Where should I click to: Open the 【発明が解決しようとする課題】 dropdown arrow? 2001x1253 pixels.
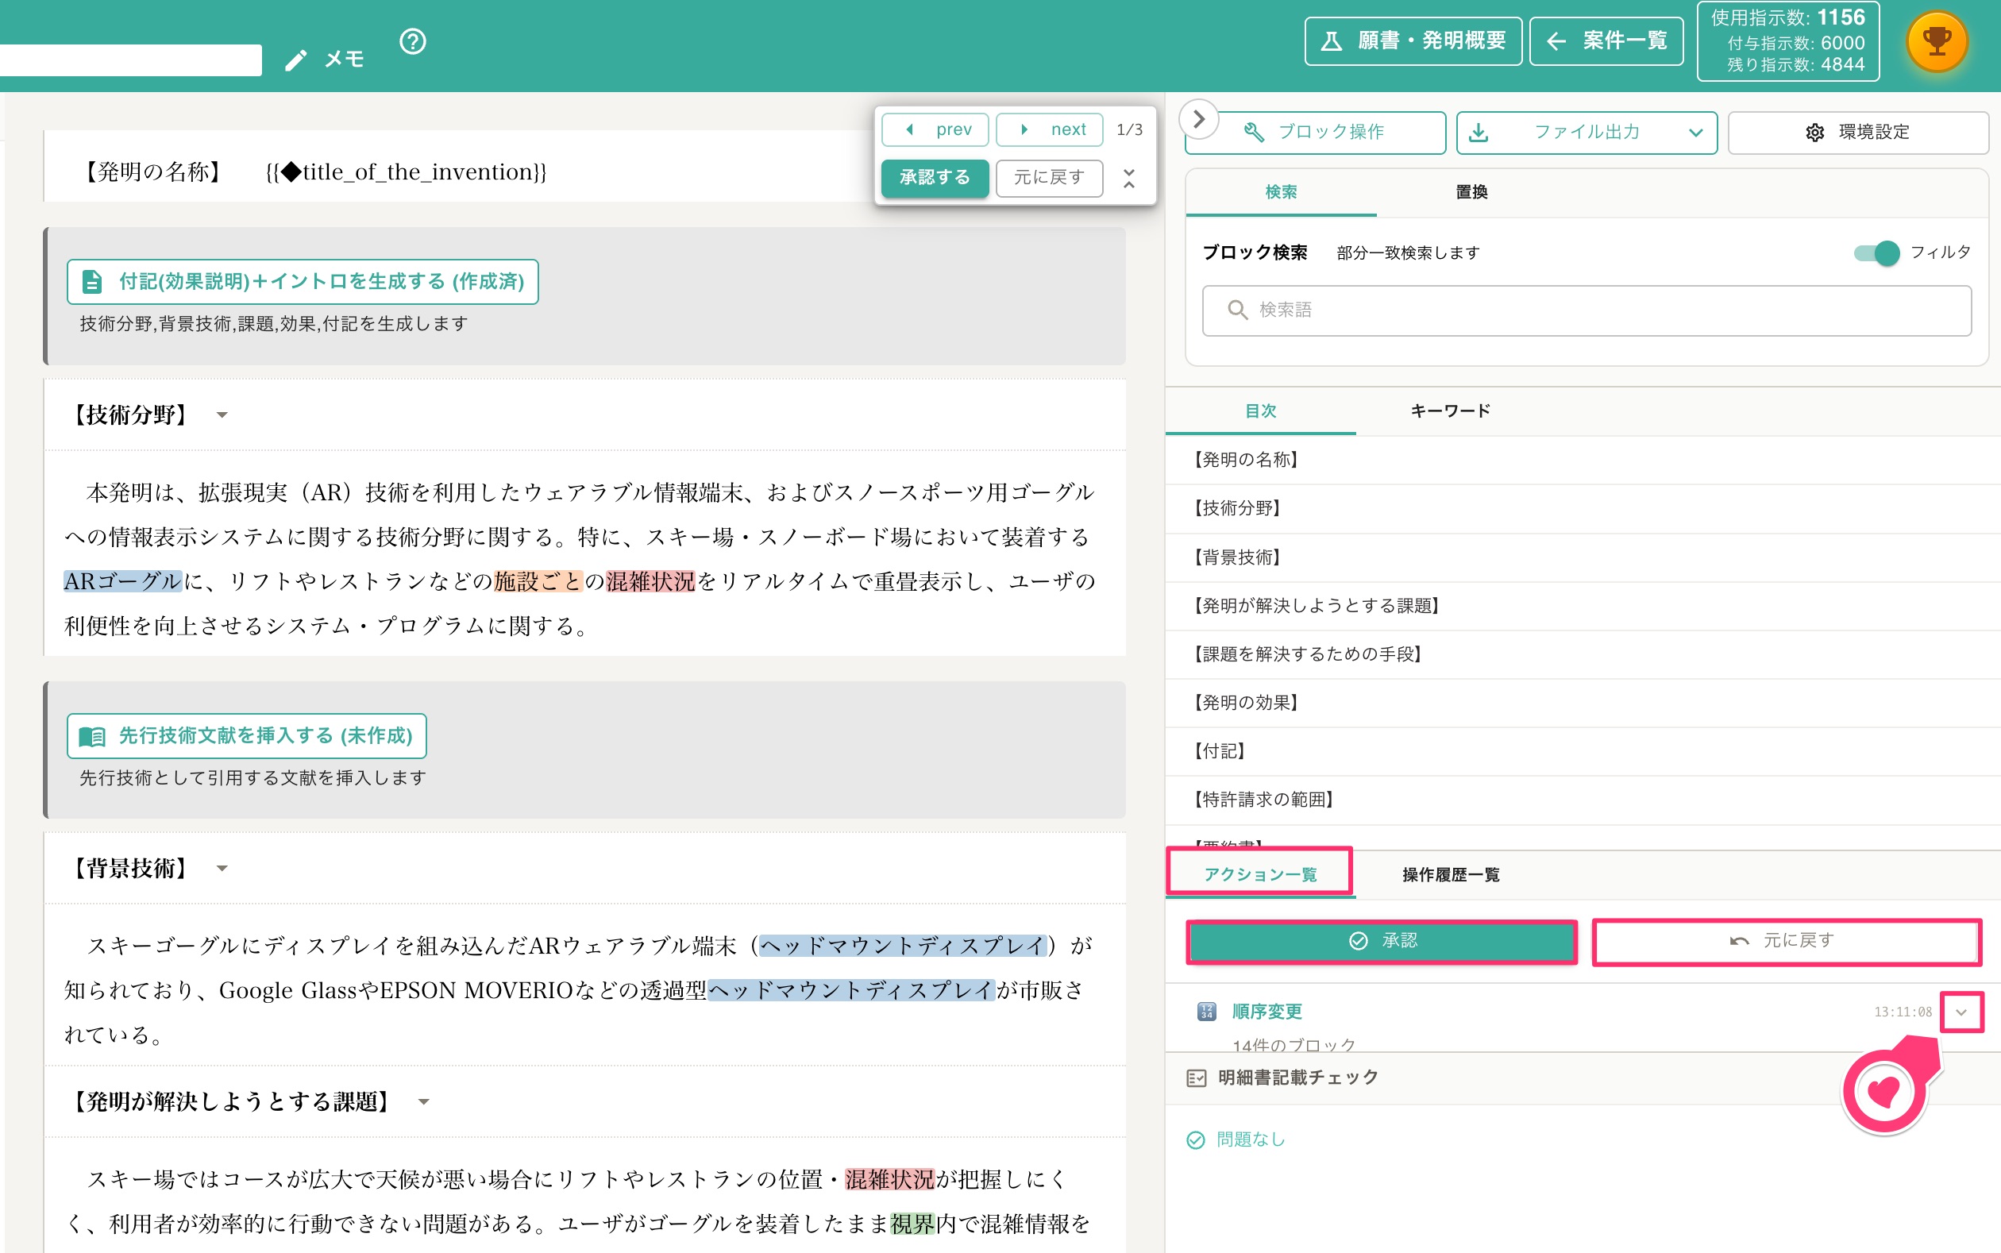[x=424, y=1102]
